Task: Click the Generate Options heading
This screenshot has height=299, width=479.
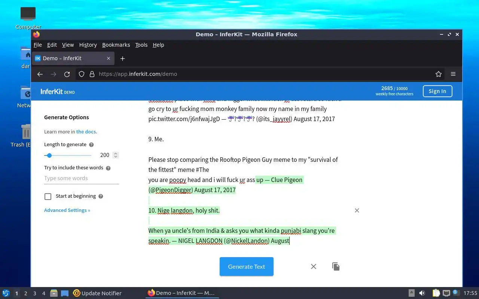Action: [67, 117]
